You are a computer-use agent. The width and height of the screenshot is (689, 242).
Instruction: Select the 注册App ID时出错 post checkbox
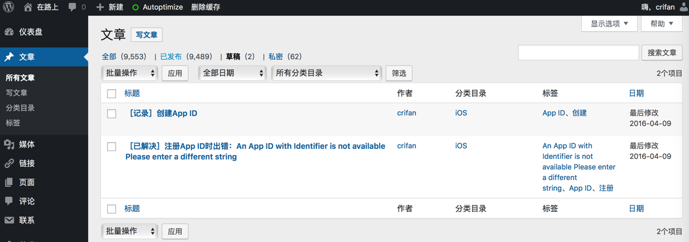pos(111,147)
